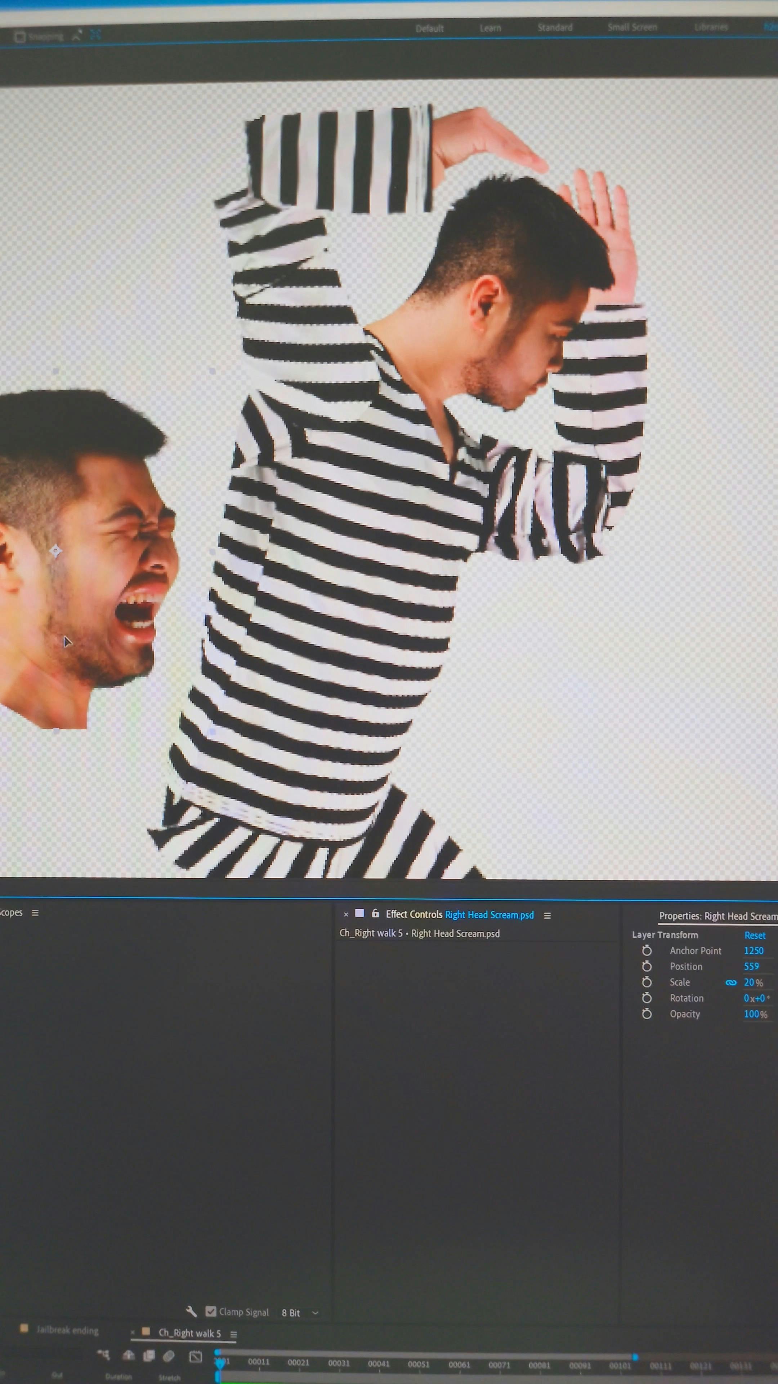Open the Scopes panel hamburger menu
Image resolution: width=778 pixels, height=1384 pixels.
(x=35, y=913)
